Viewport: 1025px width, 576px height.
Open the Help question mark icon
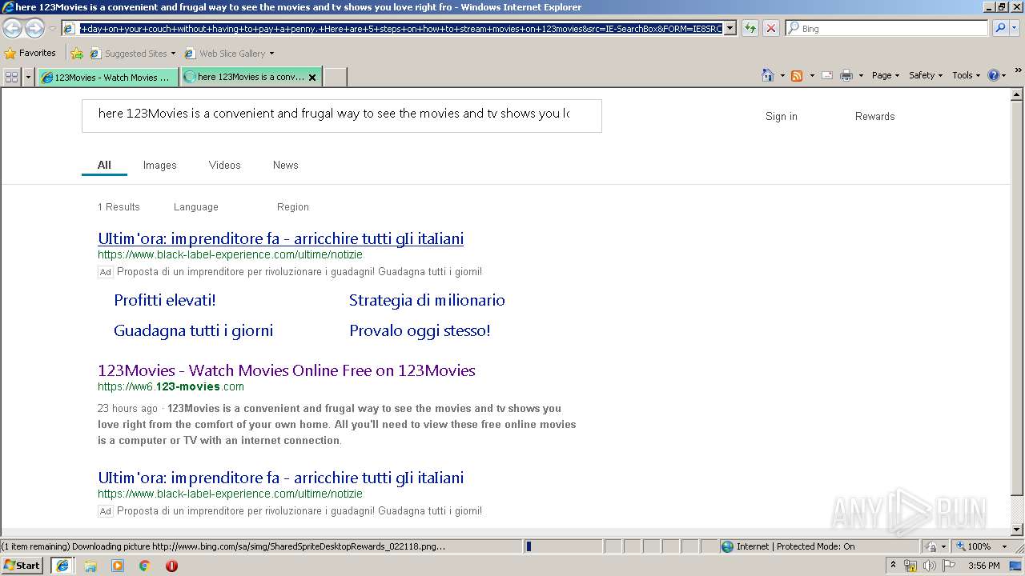(x=993, y=75)
